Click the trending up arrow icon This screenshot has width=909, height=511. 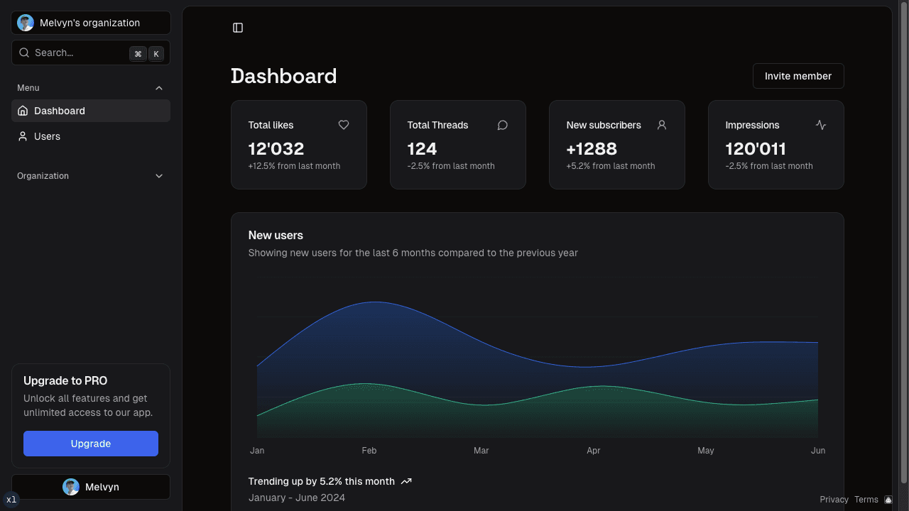pos(405,481)
